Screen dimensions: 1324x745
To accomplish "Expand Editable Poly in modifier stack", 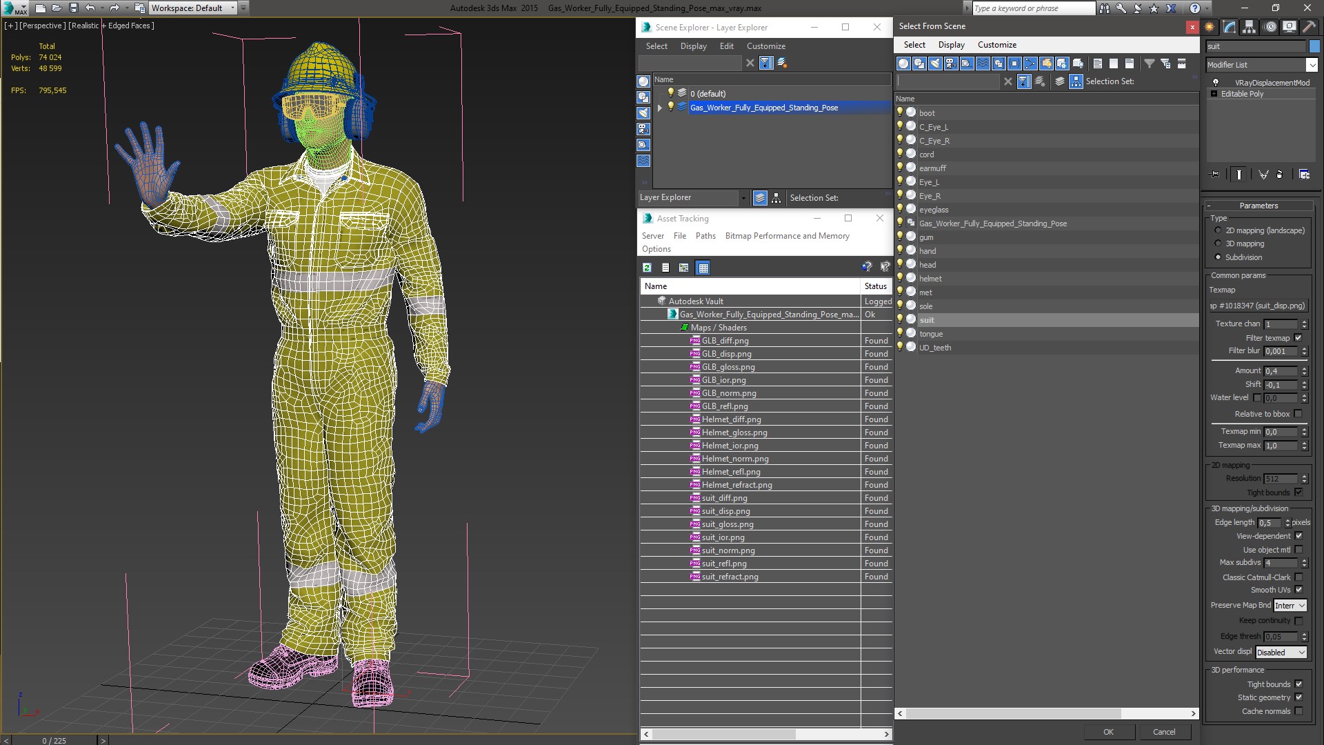I will coord(1214,94).
